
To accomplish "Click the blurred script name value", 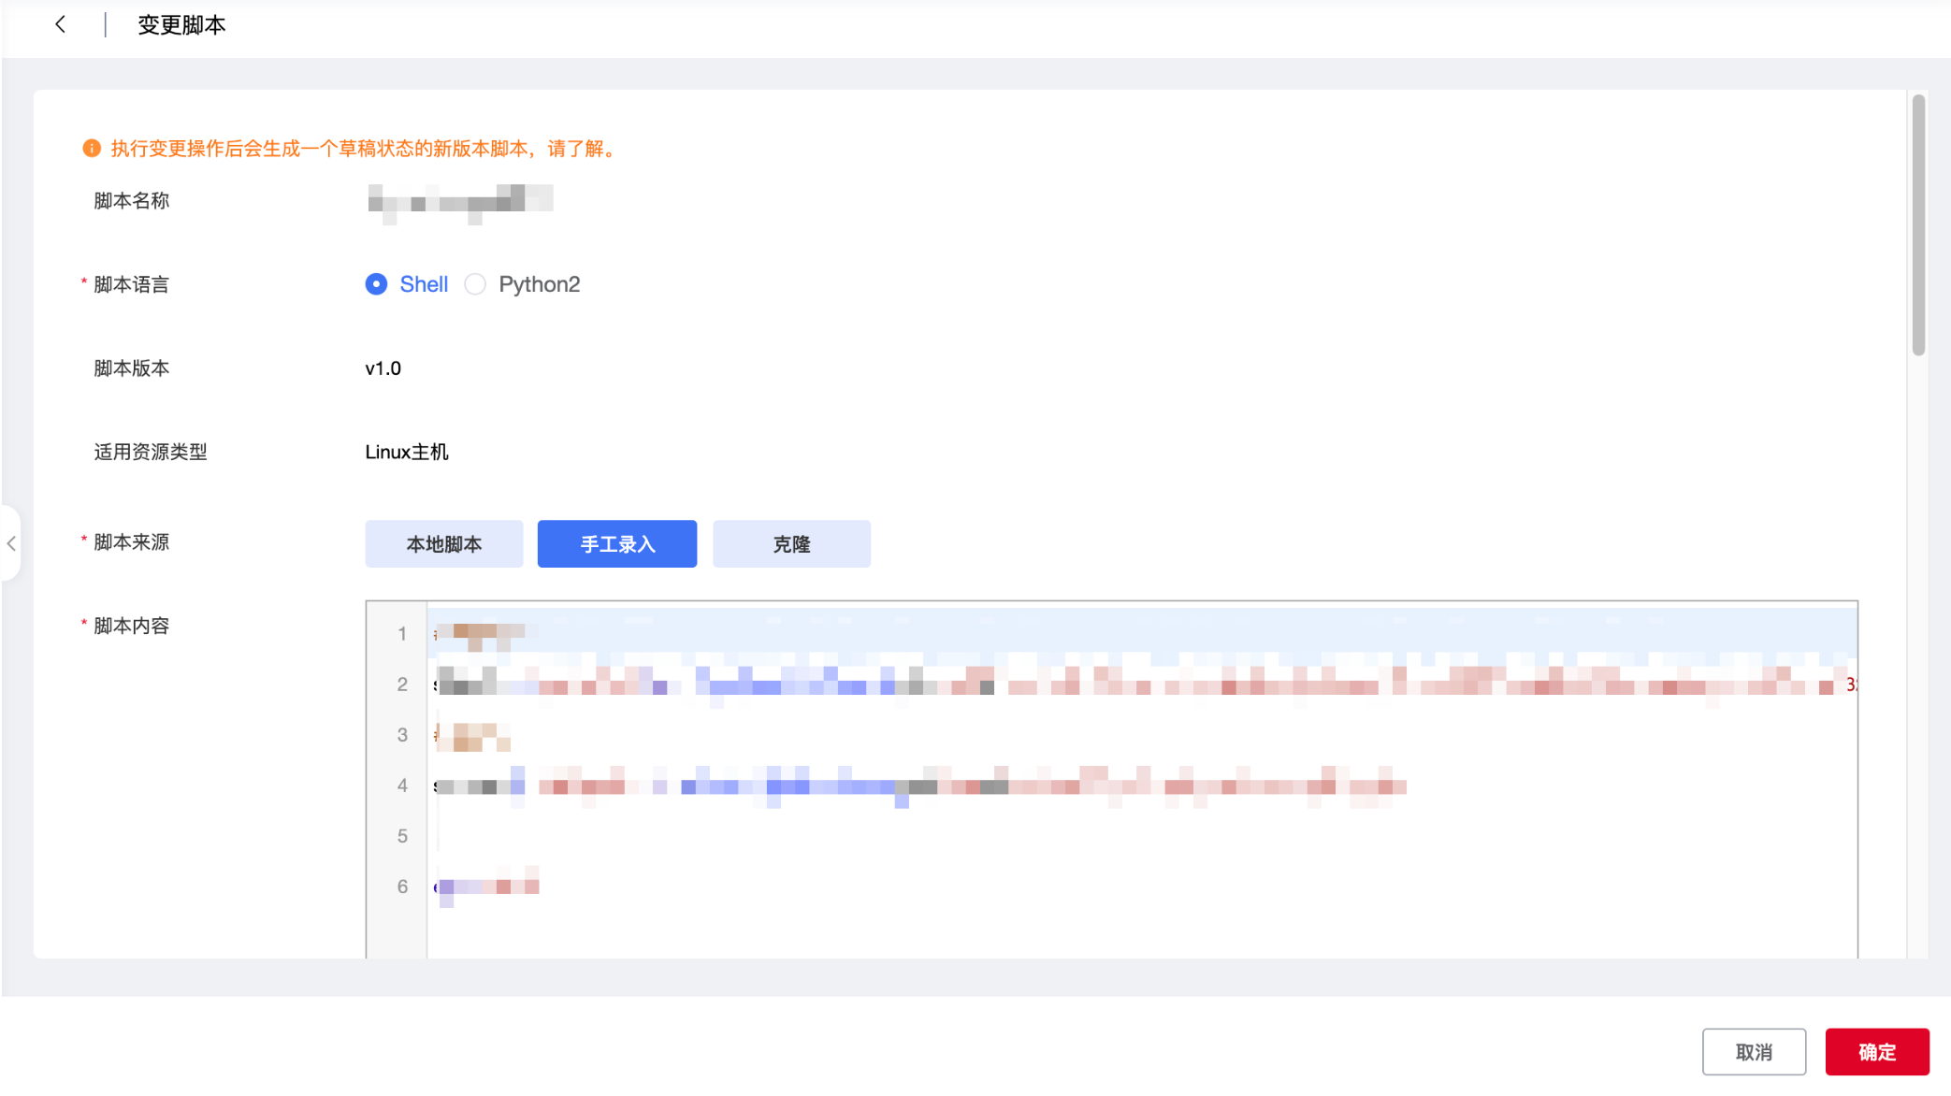I will click(x=460, y=200).
